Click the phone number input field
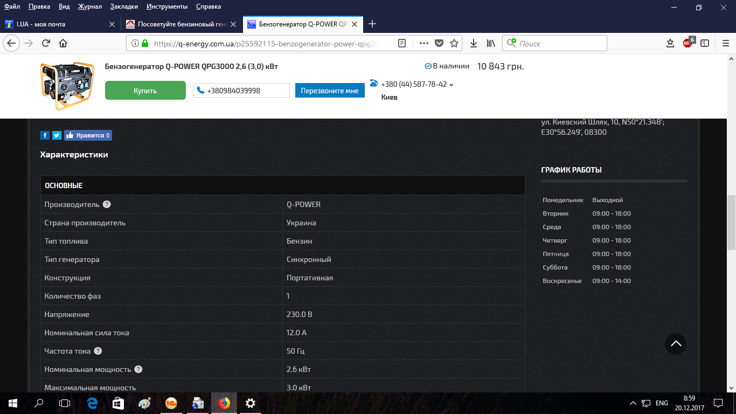 pos(241,91)
